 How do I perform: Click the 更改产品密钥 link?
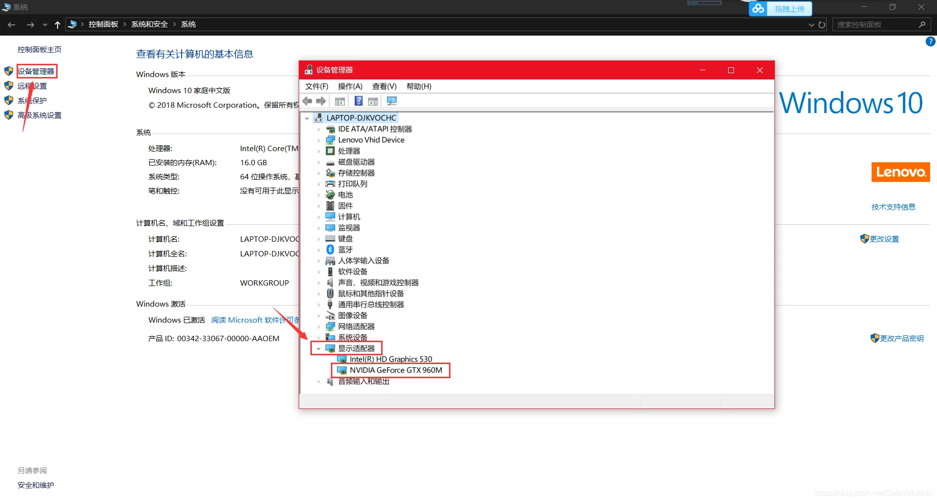(x=902, y=338)
